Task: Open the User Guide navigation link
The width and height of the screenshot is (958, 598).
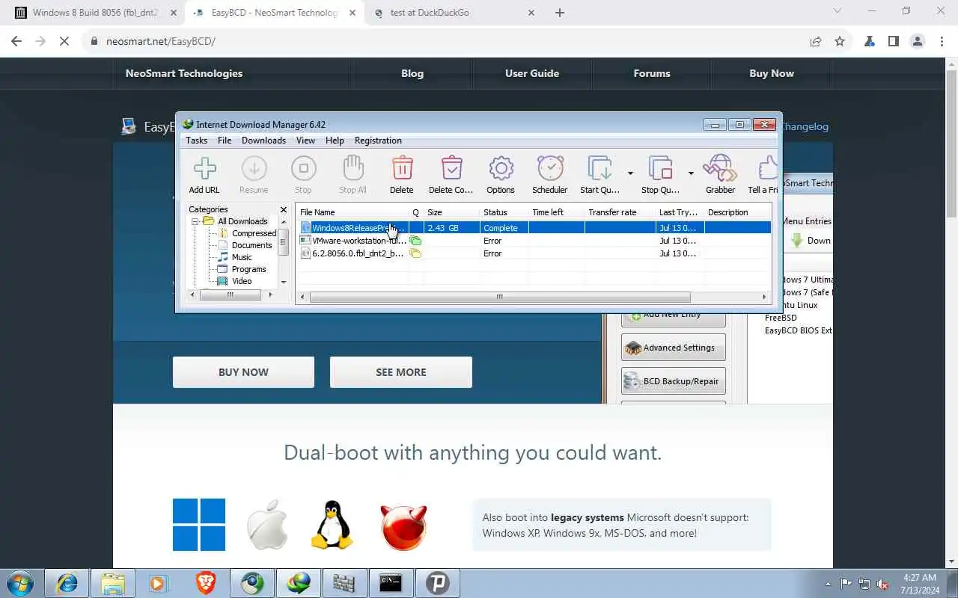Action: pyautogui.click(x=532, y=73)
